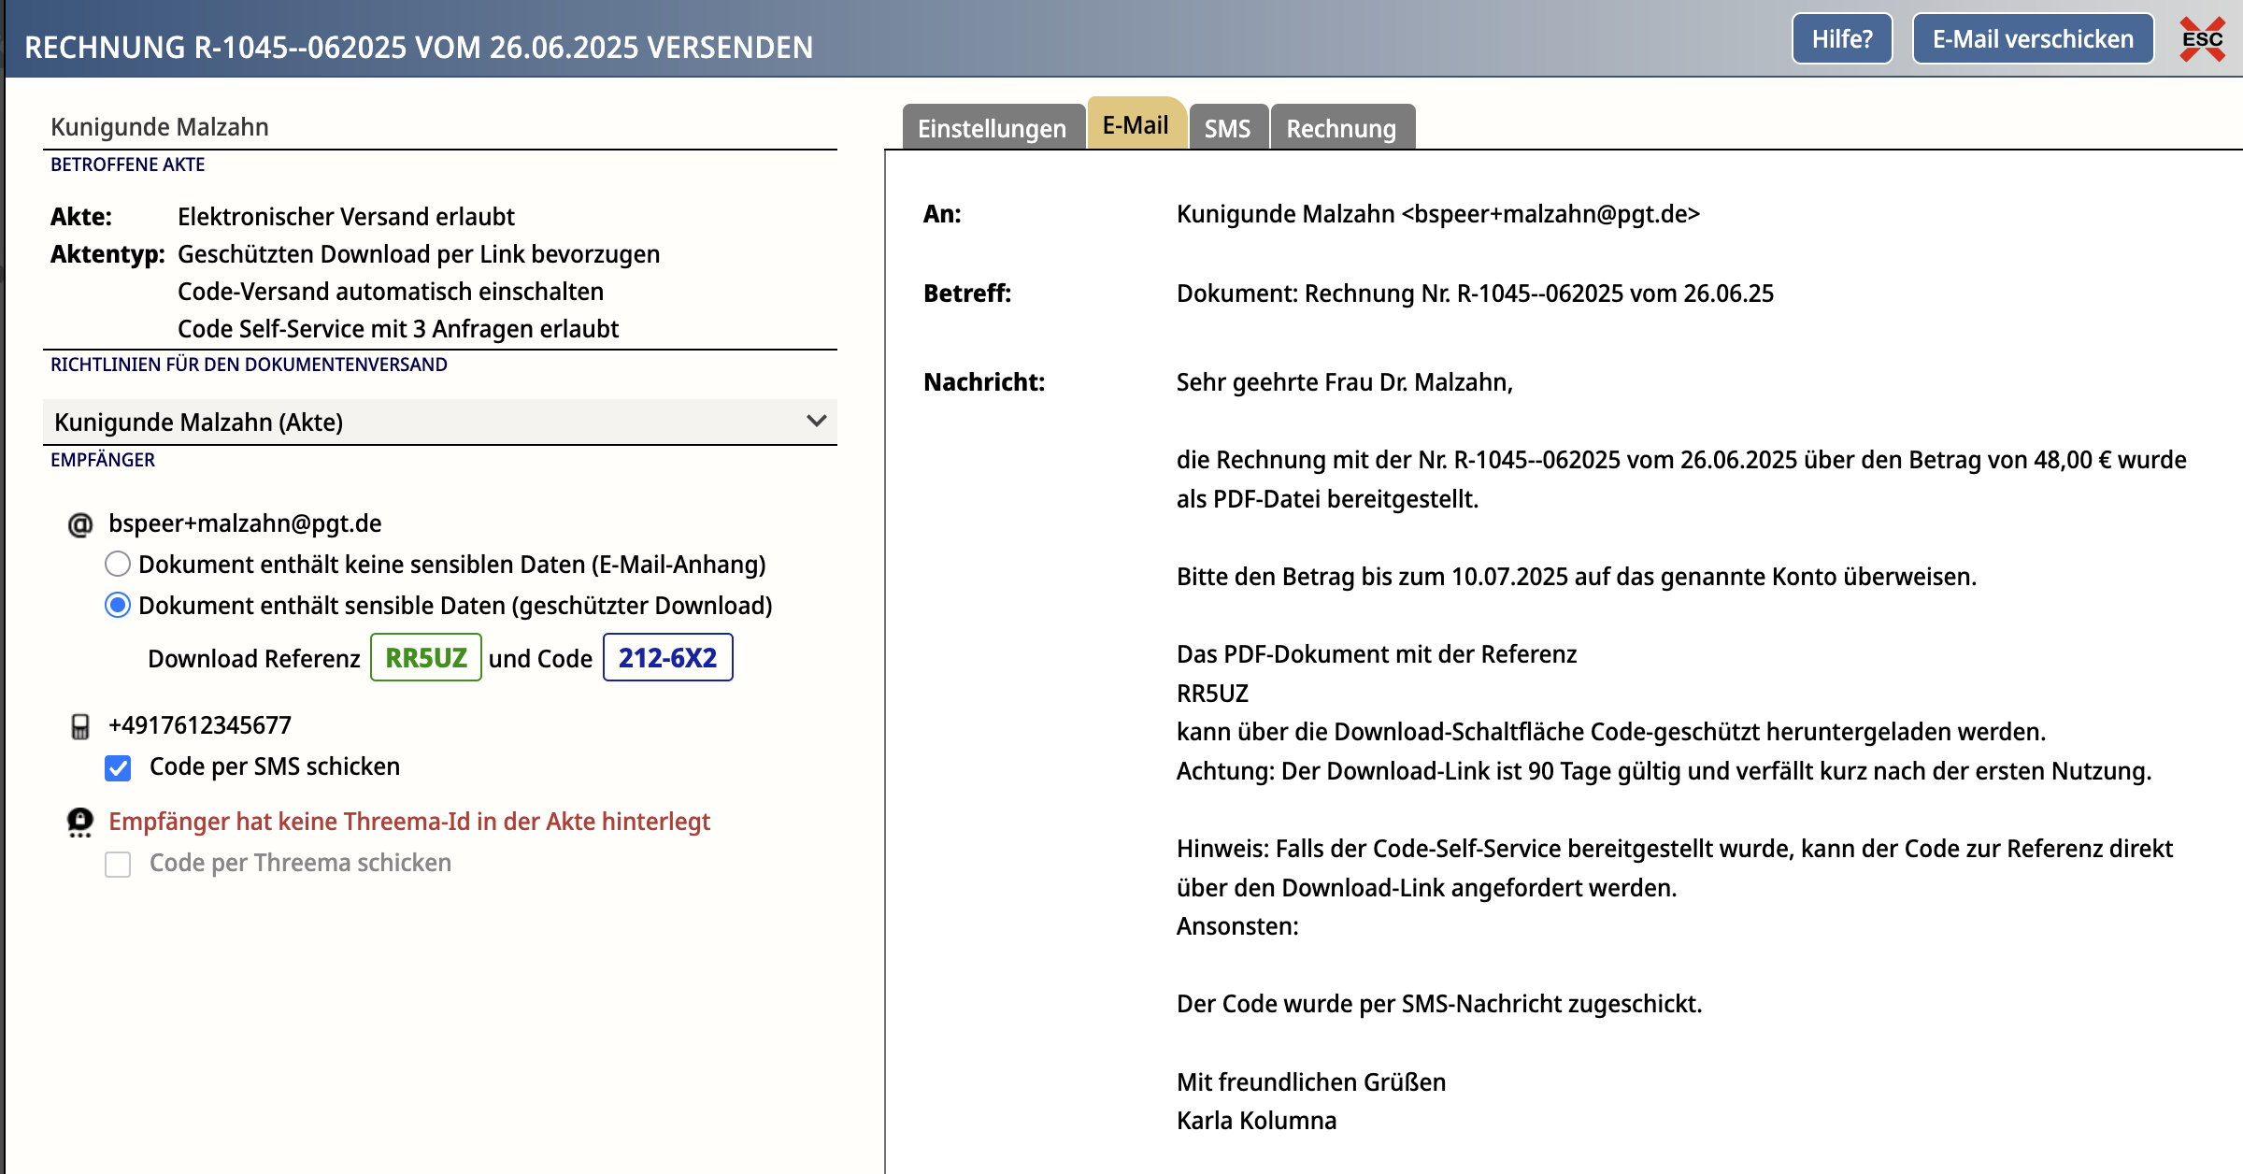Toggle 'Code per SMS schicken' checkbox
Image resolution: width=2243 pixels, height=1174 pixels.
click(118, 767)
